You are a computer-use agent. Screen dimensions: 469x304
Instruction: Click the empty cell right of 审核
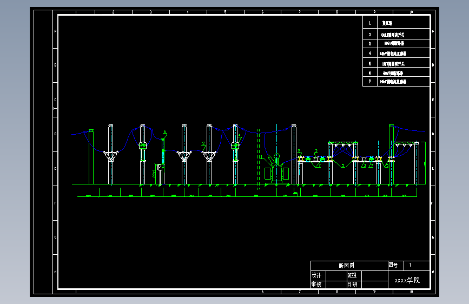tap(336, 284)
